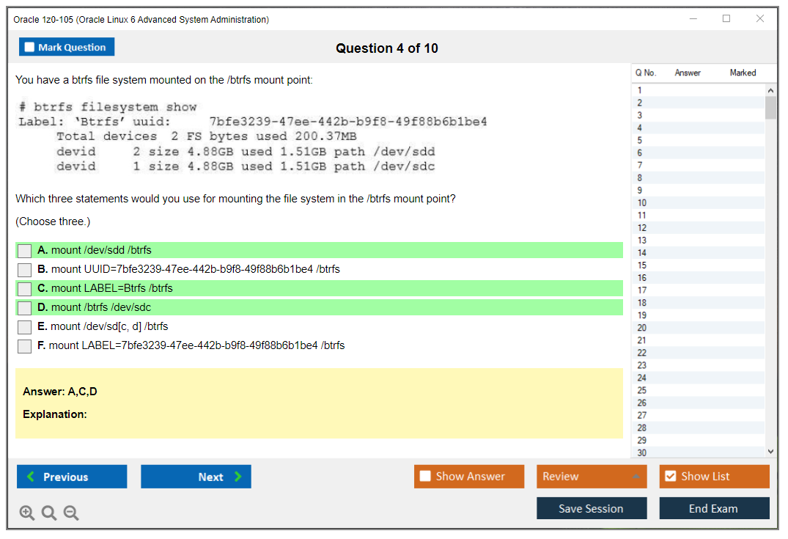Click the down arrow of question list scrollbar
The width and height of the screenshot is (788, 539).
click(x=770, y=451)
